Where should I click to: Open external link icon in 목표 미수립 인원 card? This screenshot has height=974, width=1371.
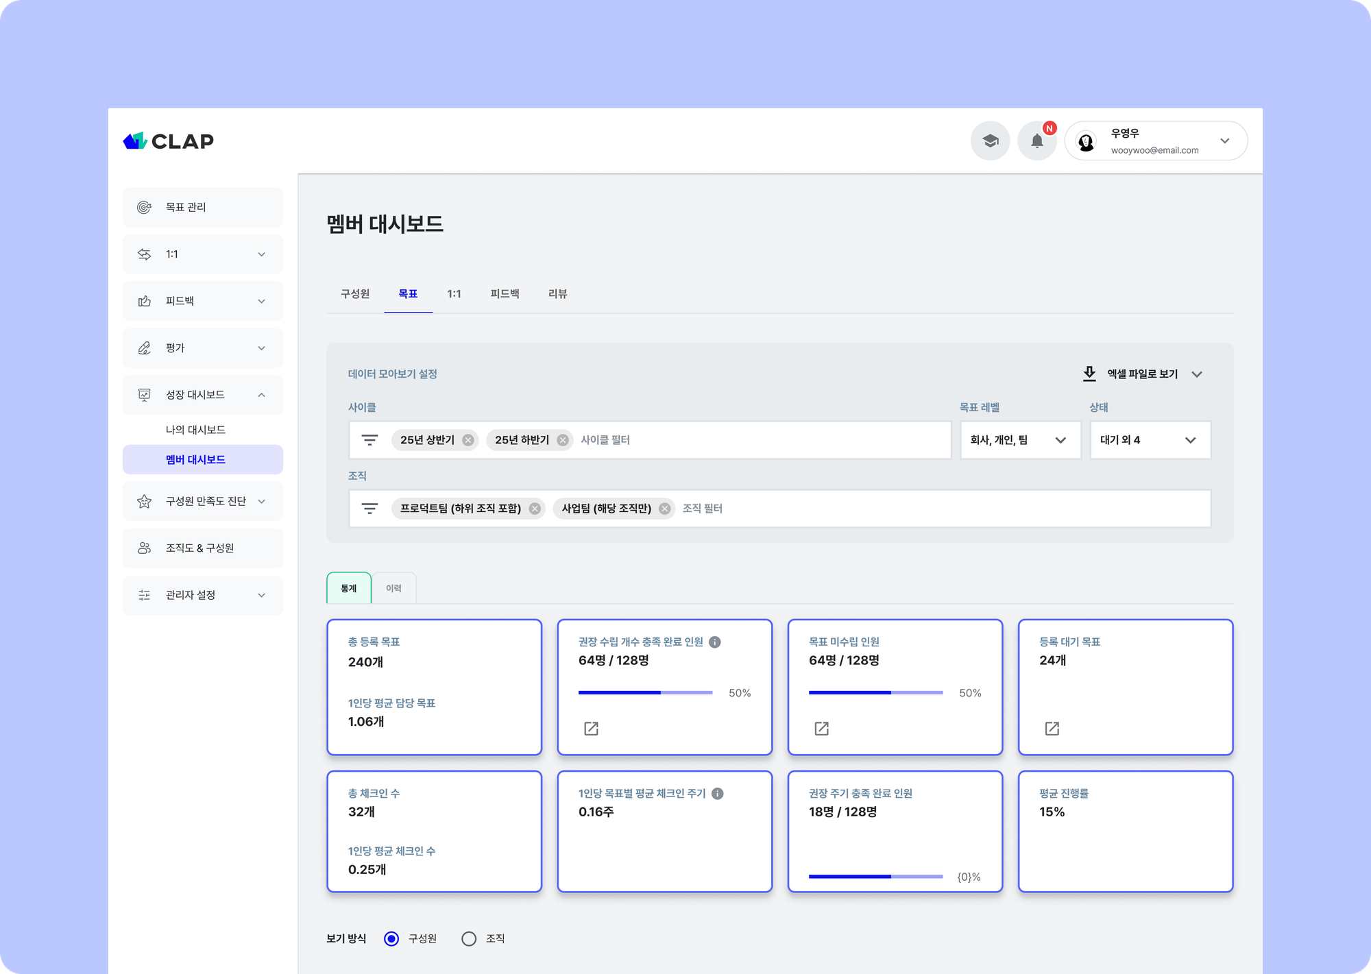[x=821, y=729]
